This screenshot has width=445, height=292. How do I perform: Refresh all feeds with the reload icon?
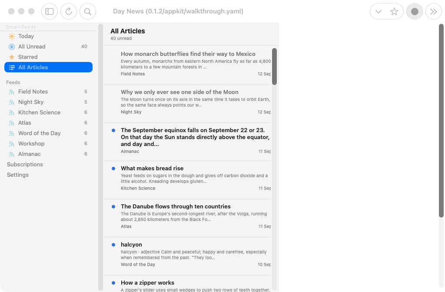tap(69, 11)
